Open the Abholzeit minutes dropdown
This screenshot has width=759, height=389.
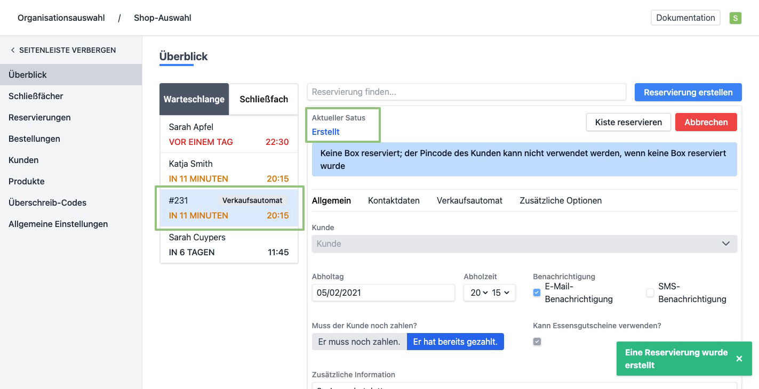point(501,293)
